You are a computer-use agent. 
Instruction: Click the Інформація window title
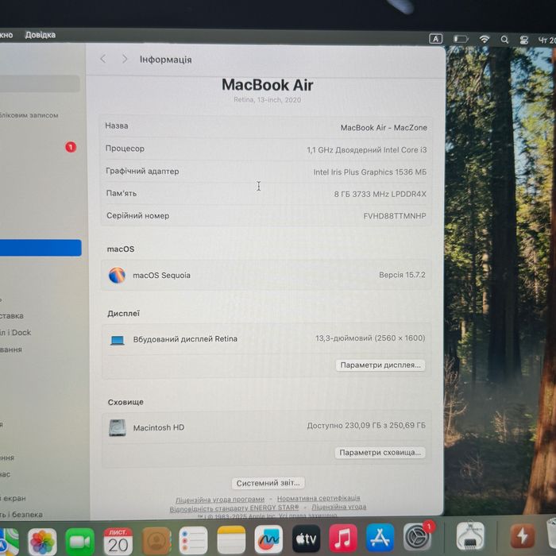[165, 60]
